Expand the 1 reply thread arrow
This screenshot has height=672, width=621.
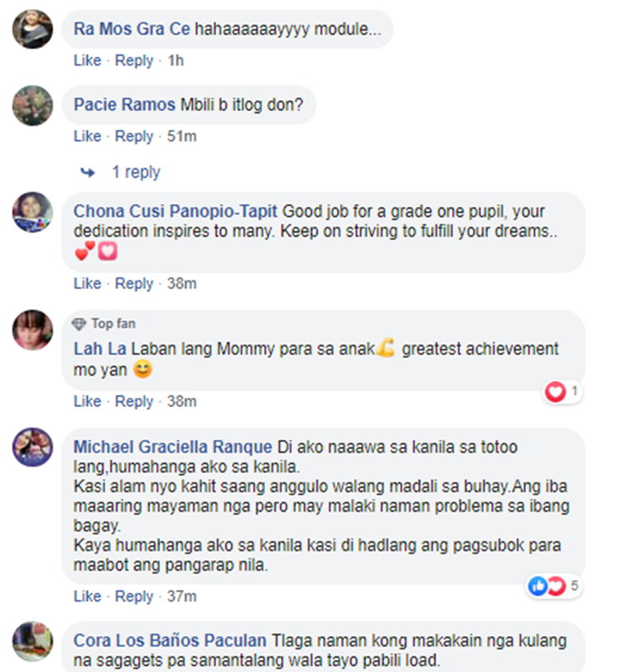coord(88,172)
